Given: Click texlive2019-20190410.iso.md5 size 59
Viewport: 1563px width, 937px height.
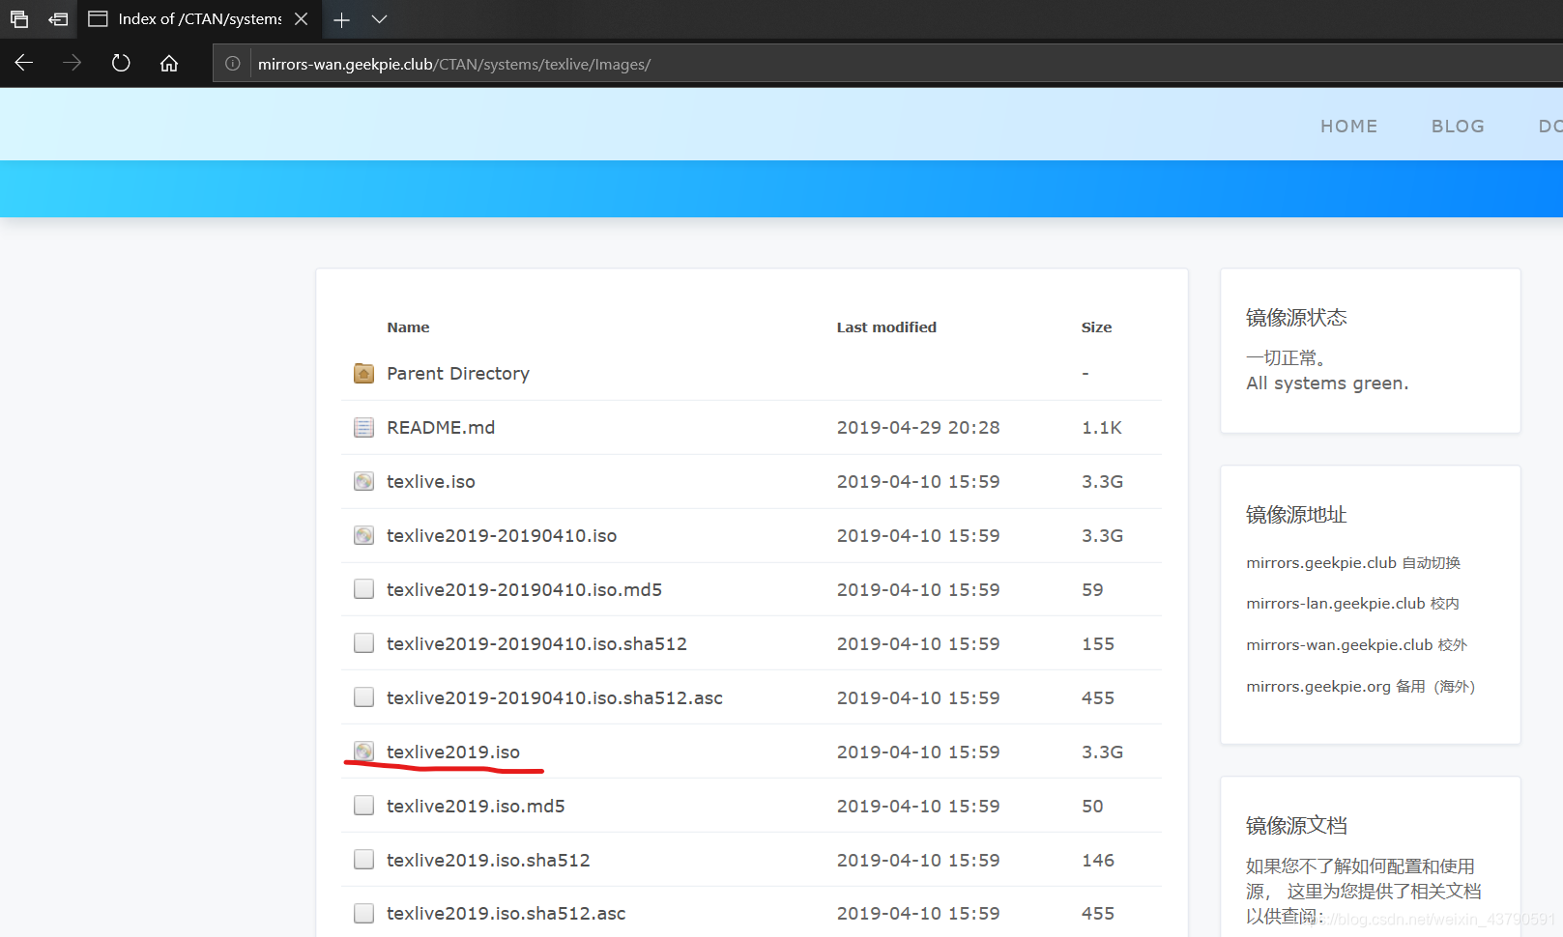Looking at the screenshot, I should click(1092, 589).
